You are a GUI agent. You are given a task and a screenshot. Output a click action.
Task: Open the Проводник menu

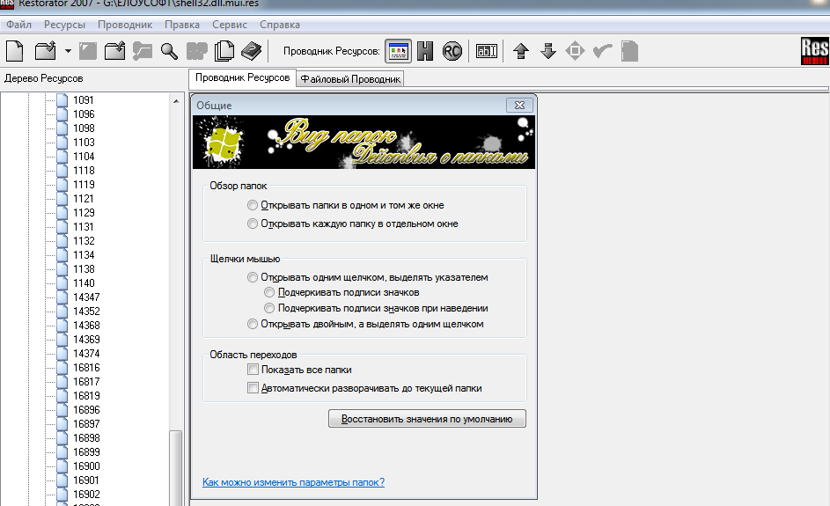pyautogui.click(x=125, y=25)
